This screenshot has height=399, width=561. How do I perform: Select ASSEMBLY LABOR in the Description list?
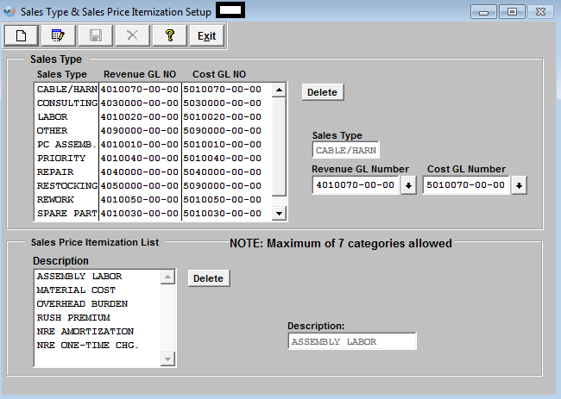(x=98, y=277)
